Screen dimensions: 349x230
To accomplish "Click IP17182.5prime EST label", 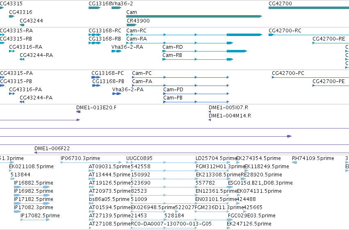I will click(x=33, y=199).
